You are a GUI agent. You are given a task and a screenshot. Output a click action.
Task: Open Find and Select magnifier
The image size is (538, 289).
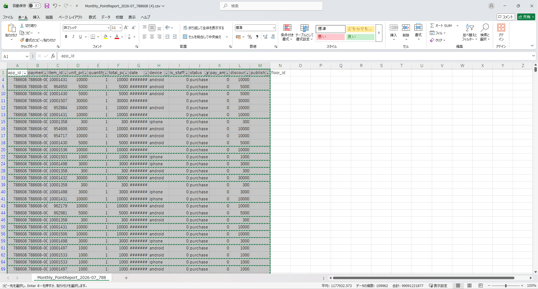[x=485, y=32]
